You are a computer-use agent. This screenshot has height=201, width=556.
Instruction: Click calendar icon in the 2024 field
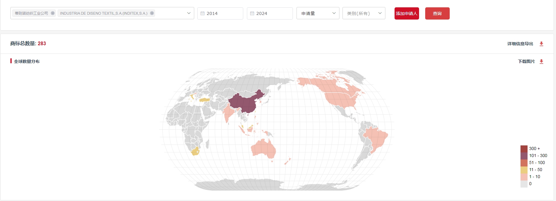click(x=252, y=13)
